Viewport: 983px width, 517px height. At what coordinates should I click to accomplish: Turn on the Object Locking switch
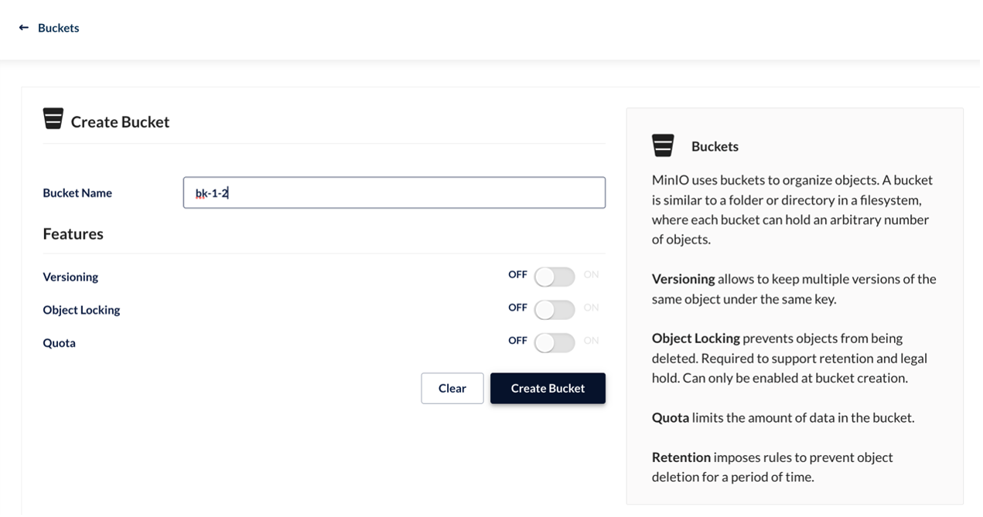point(555,310)
